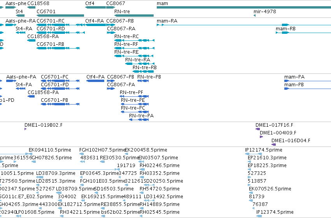Select protein RN-tre-PA
The width and height of the screenshot is (331, 218).
pos(139,120)
